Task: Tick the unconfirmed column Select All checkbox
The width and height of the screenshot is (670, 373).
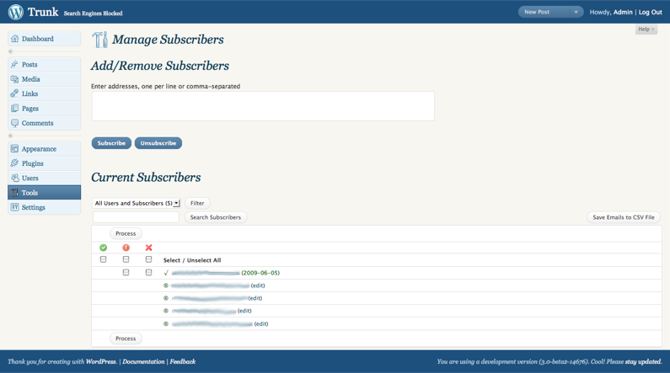Action: tap(126, 259)
